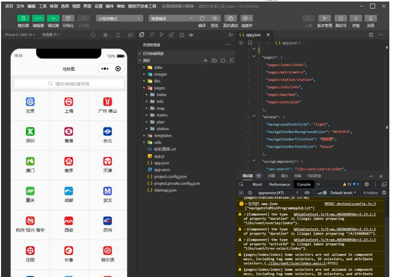Click the new file plus icon in explorer
394x277 pixels.
[206, 60]
